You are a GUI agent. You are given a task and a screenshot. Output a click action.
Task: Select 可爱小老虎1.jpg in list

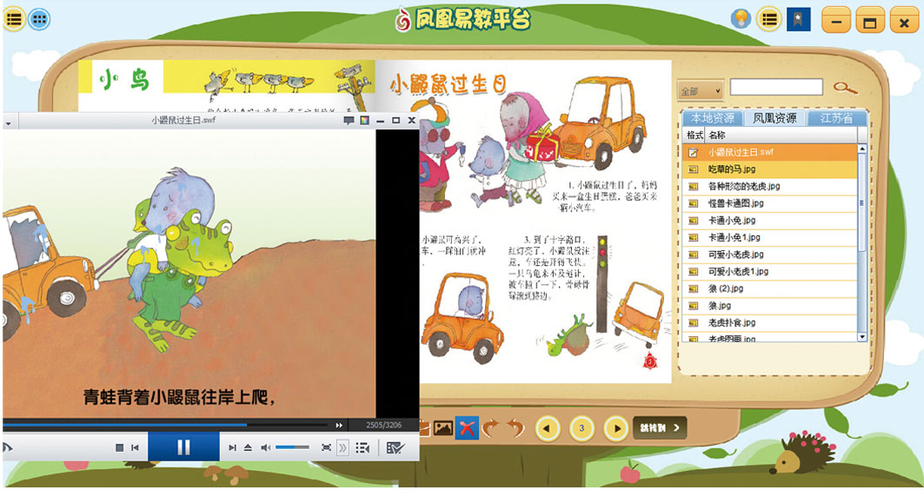pyautogui.click(x=770, y=272)
